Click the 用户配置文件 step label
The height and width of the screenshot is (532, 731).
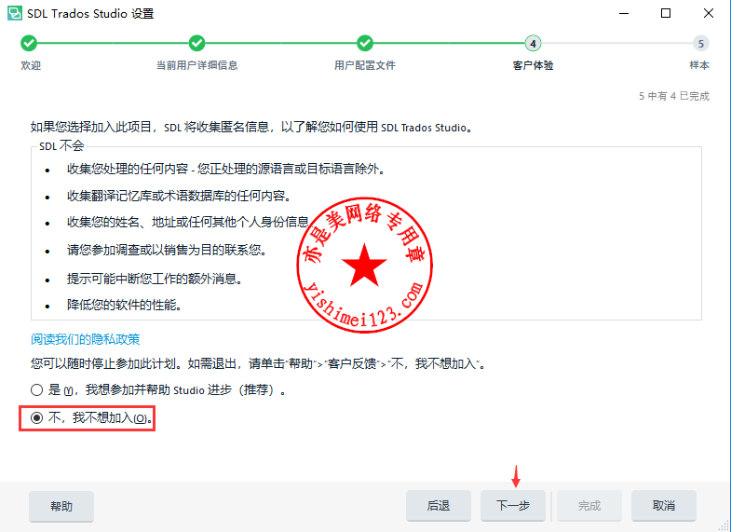click(365, 65)
